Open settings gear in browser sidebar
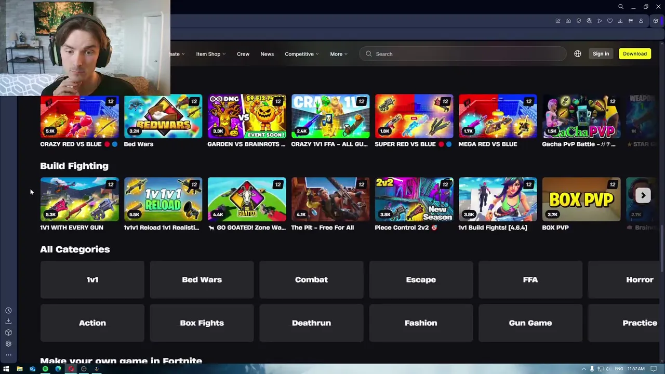Image resolution: width=665 pixels, height=374 pixels. point(8,343)
